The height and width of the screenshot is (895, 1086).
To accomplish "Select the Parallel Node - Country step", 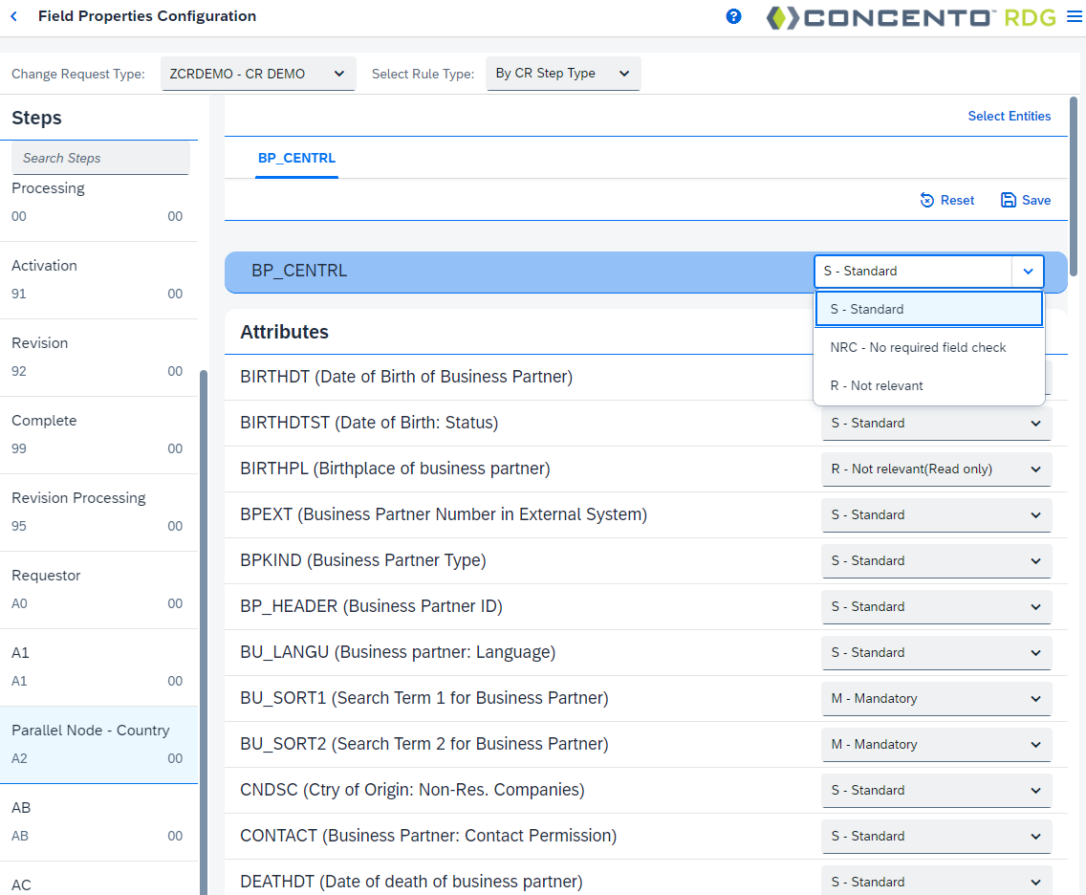I will click(99, 745).
